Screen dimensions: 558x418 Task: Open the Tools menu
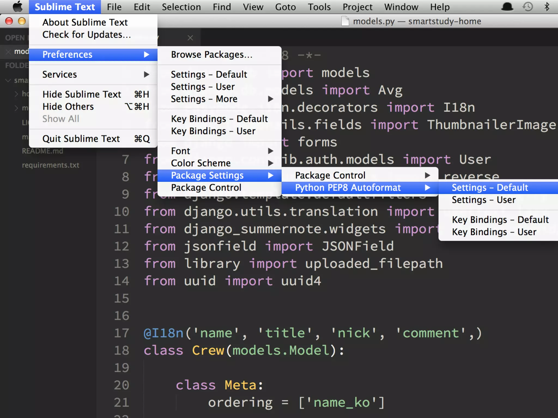click(319, 7)
